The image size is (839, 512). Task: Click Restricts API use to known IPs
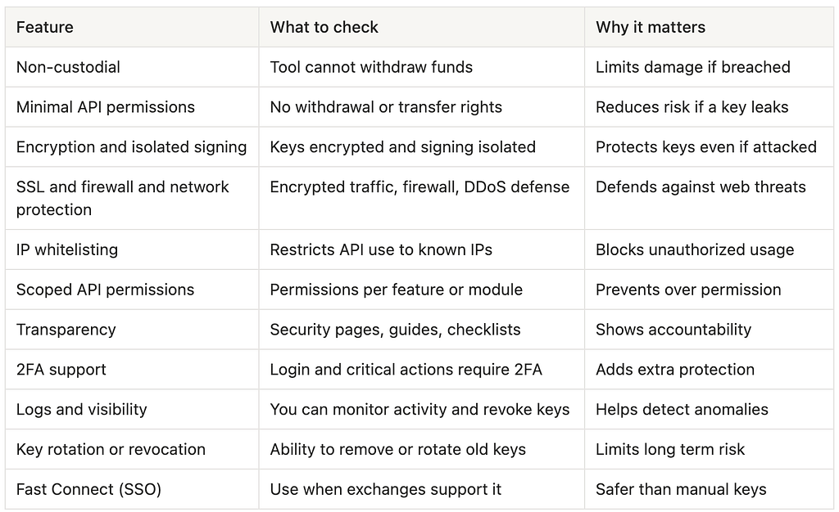tap(381, 249)
